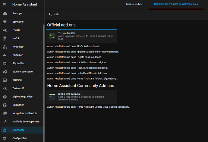Open Configuration gear in sidebar
208x142 pixels.
click(x=5, y=138)
